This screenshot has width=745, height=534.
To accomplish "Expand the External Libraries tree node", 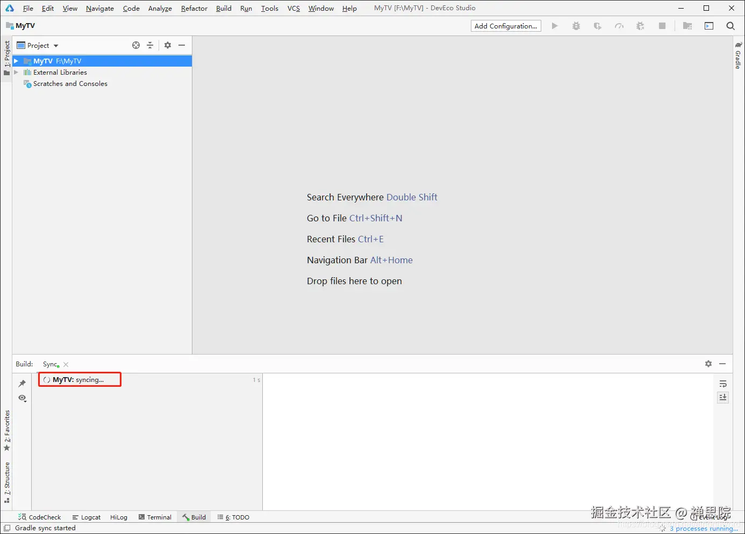I will pyautogui.click(x=16, y=73).
